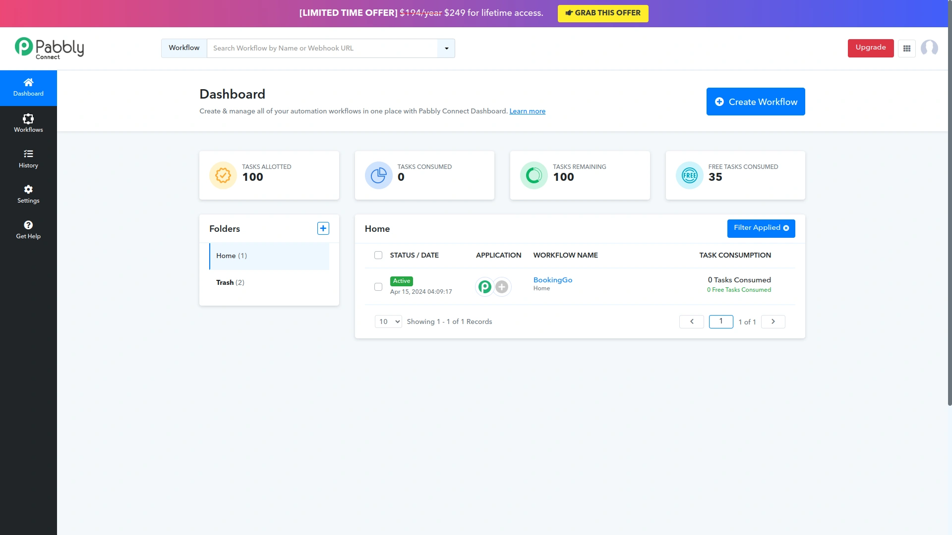Click the Pabbly application icon on BookingGo row
Image resolution: width=952 pixels, height=535 pixels.
point(485,286)
